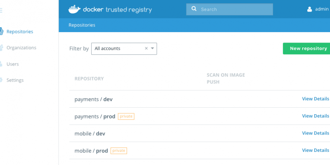Click the Repositories sidebar icon
330x165 pixels.
click(x=2, y=32)
